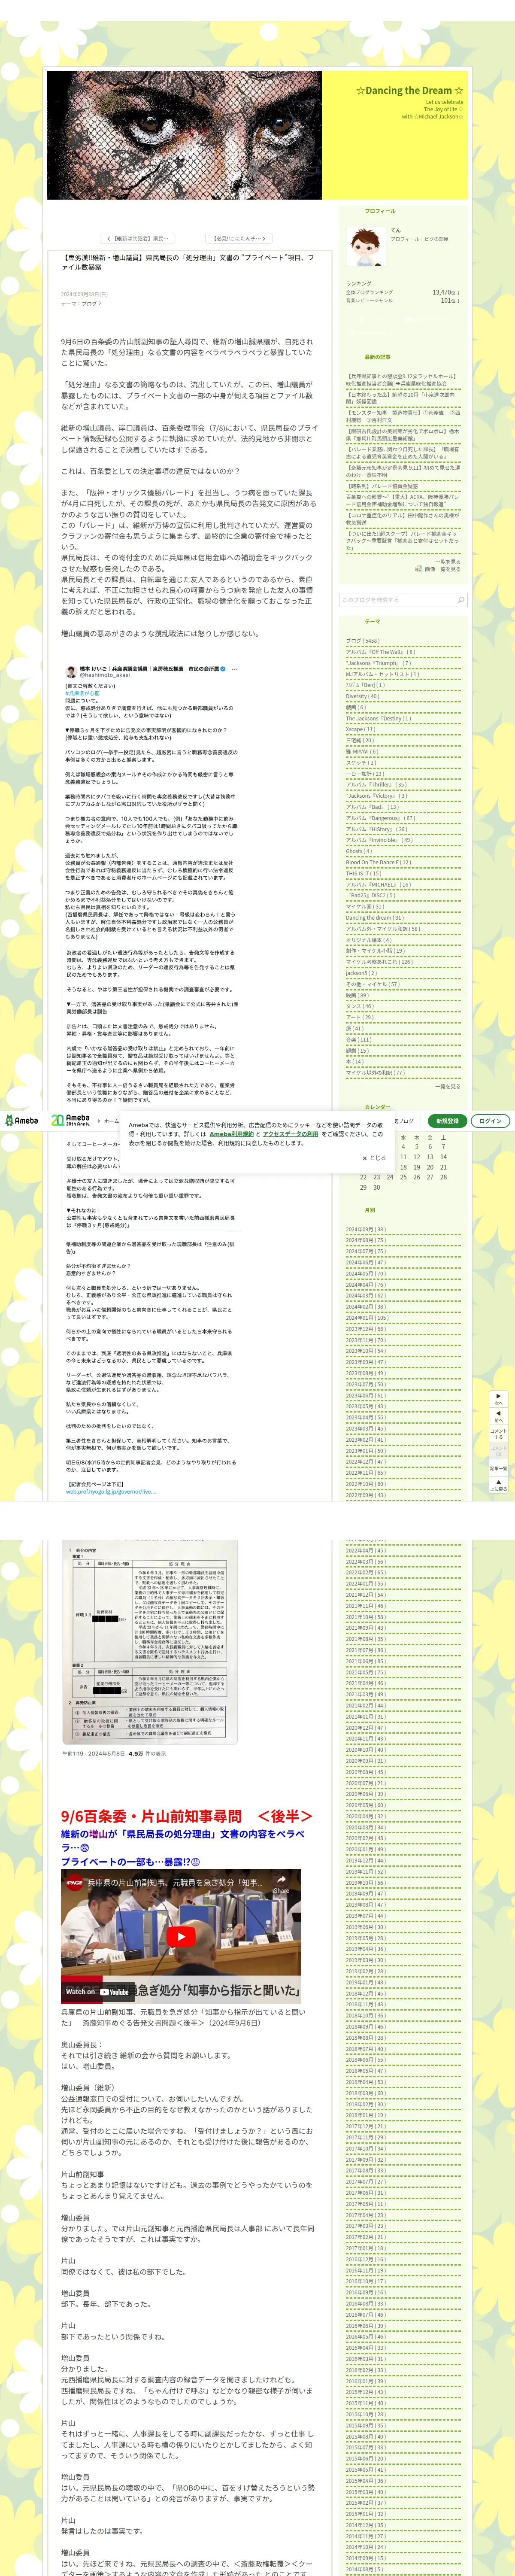The width and height of the screenshot is (515, 2576).
Task: Open the Ameba 20th Anniv logo
Action: (71, 1120)
